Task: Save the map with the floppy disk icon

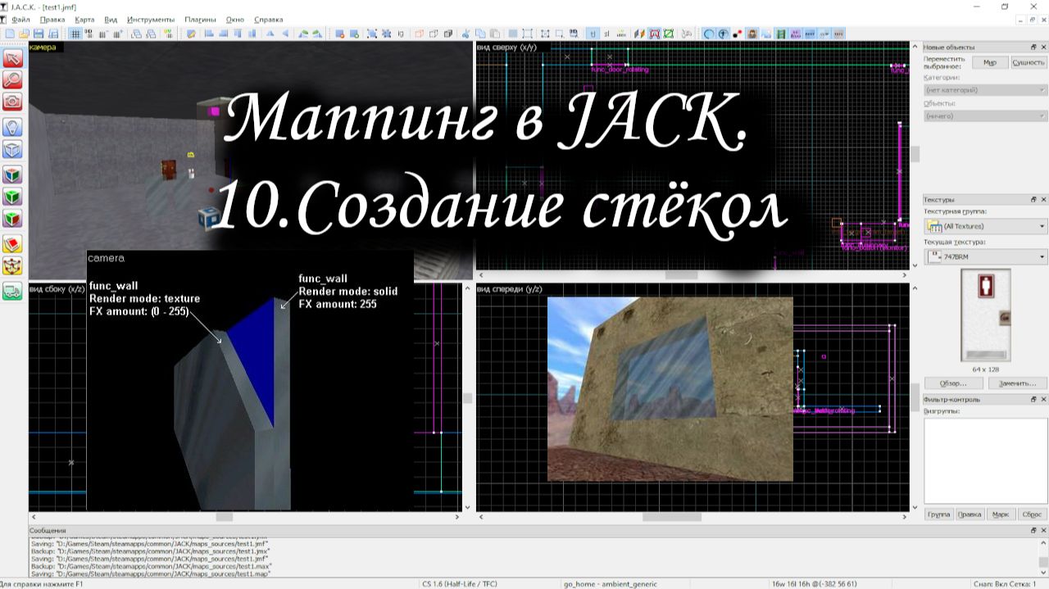Action: point(39,34)
